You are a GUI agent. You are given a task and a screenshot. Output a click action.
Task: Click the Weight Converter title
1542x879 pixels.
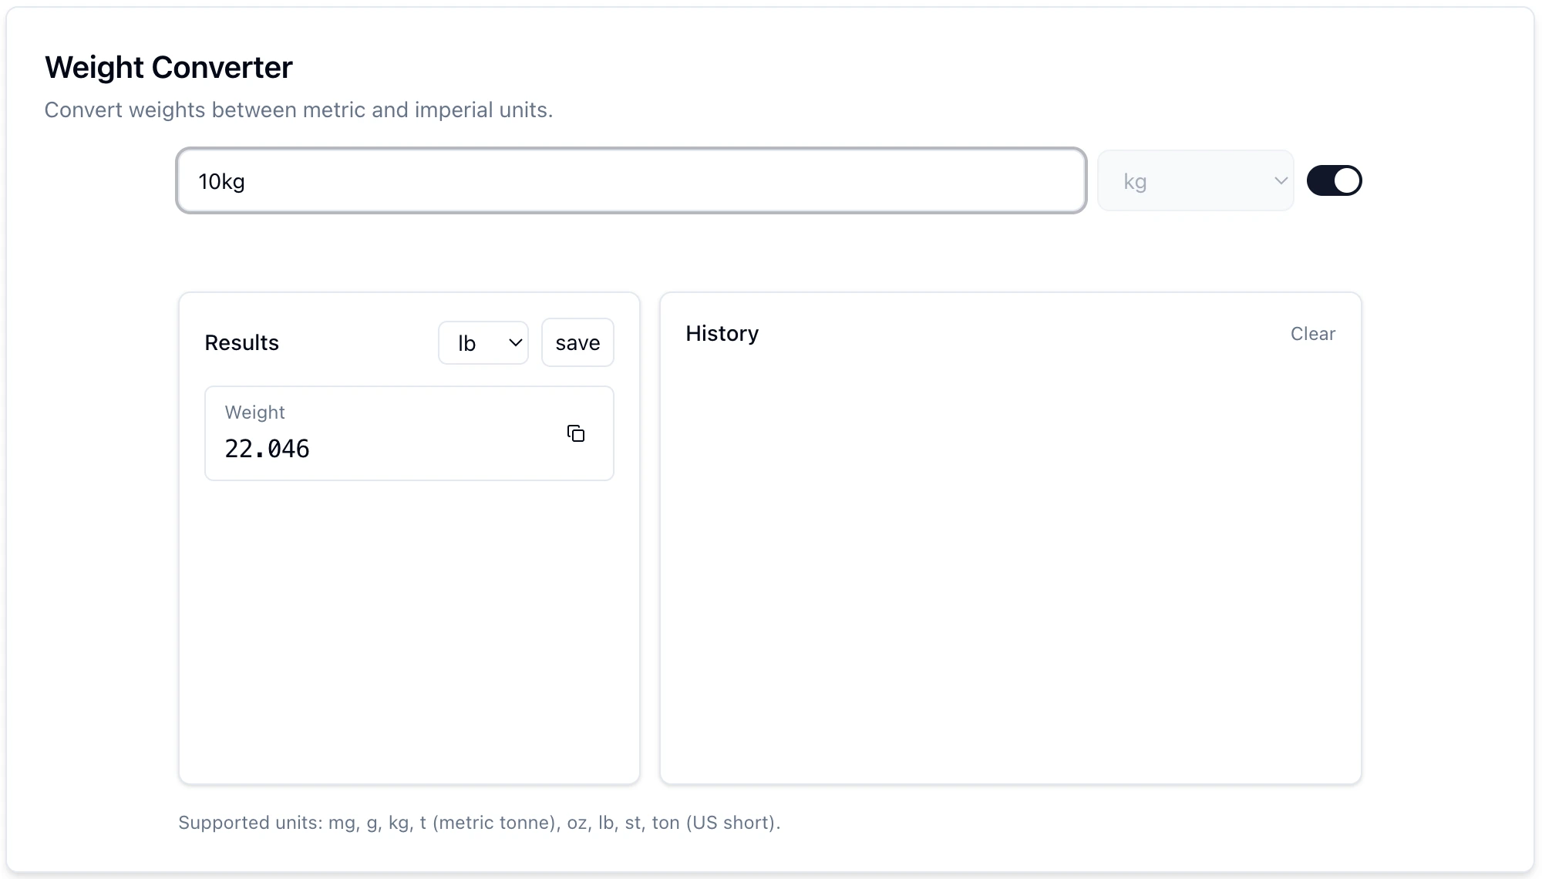click(168, 67)
